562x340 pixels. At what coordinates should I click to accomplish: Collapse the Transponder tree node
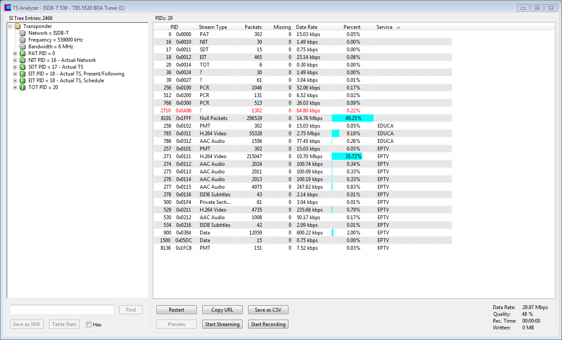pos(10,26)
